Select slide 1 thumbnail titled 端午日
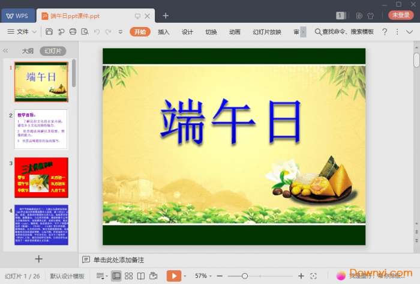This screenshot has height=284, width=420. pos(41,82)
